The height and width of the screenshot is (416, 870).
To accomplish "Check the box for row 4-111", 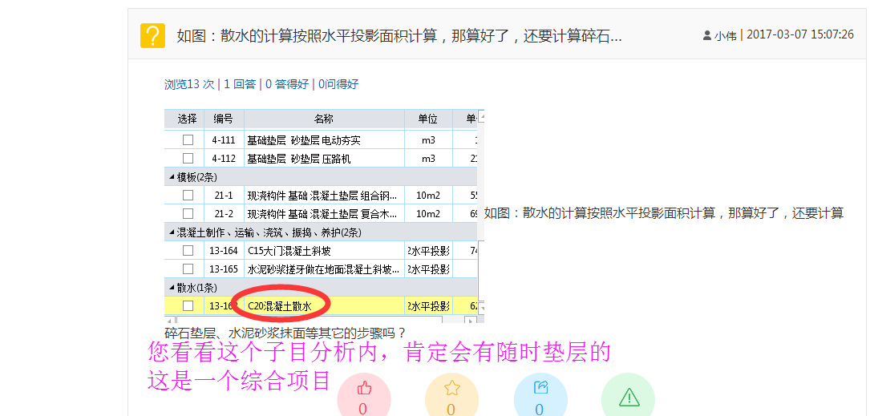I will (188, 139).
